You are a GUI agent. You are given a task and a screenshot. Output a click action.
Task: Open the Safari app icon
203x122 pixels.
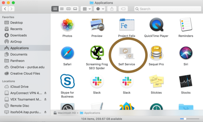(x=67, y=53)
